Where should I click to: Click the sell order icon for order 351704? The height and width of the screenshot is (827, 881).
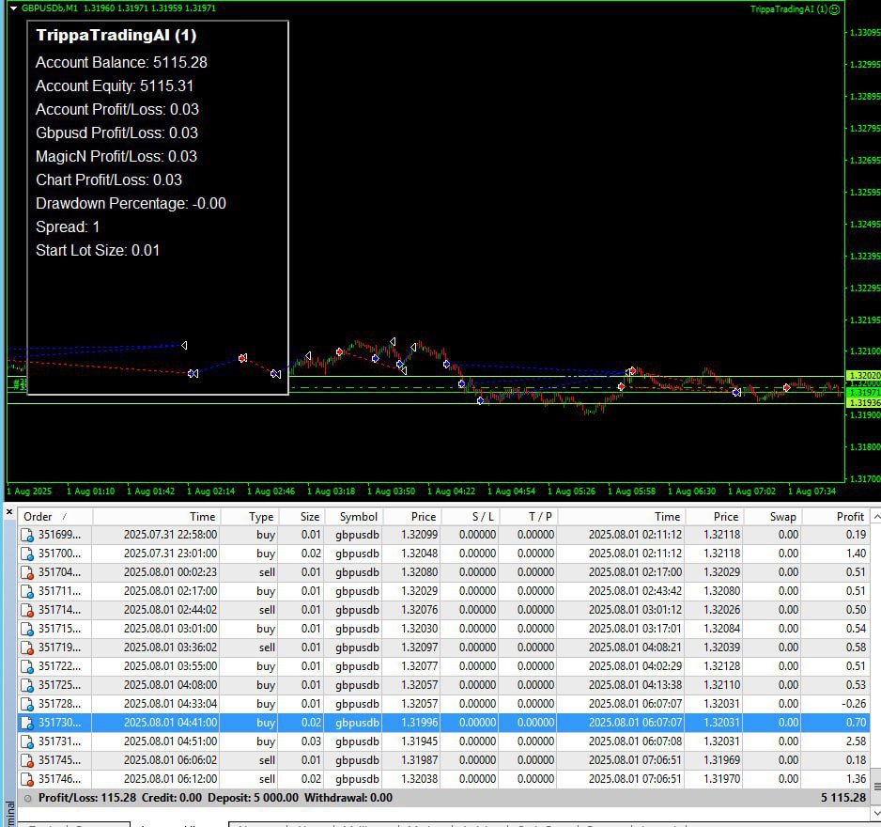click(27, 572)
